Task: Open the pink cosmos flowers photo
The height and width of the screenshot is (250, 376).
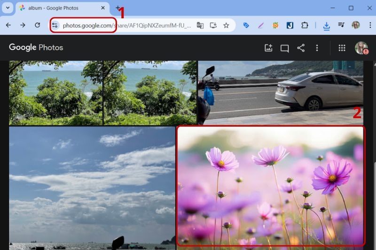Action: (271, 186)
